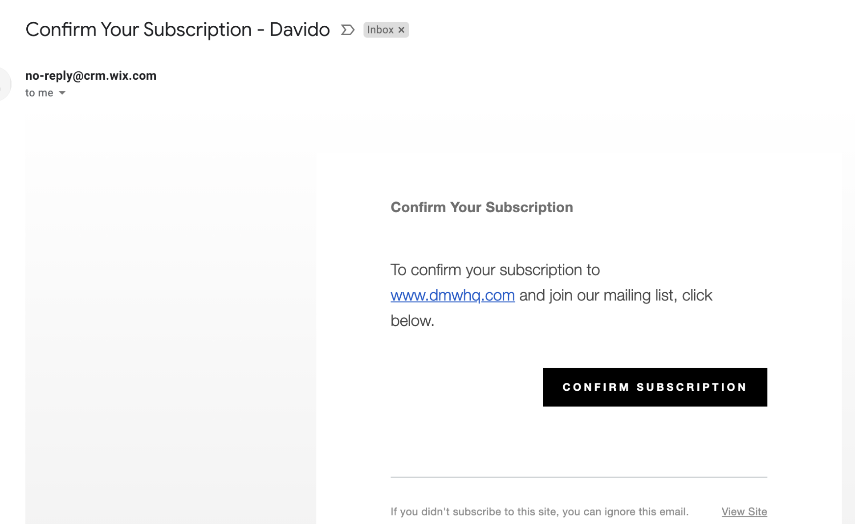Click the bold "Confirm Your Subscription" body heading
This screenshot has width=855, height=524.
click(481, 207)
